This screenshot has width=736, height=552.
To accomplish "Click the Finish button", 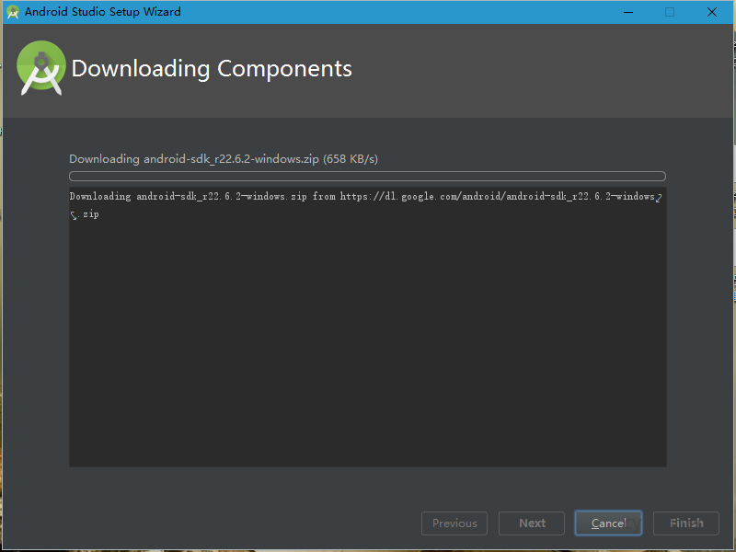I will click(x=686, y=523).
